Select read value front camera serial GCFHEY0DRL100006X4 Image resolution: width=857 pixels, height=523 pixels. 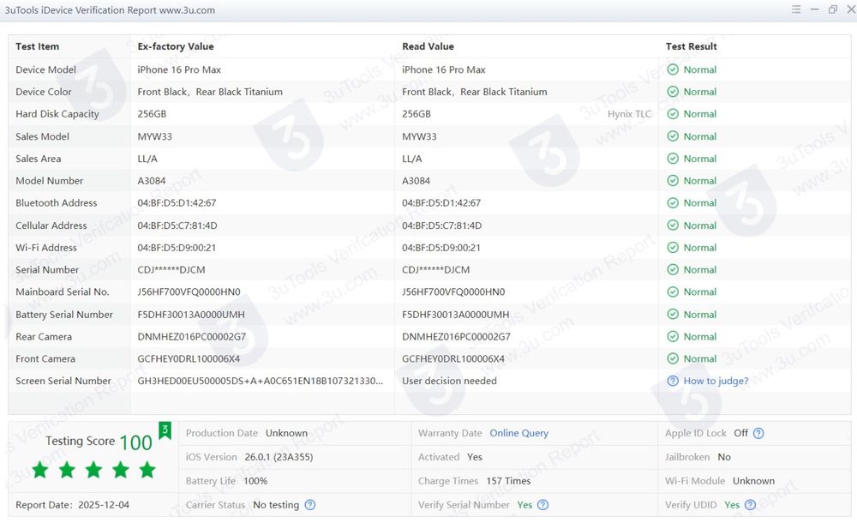click(x=453, y=359)
